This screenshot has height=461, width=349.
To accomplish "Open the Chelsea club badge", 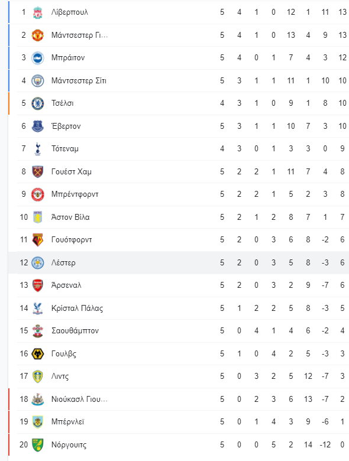I will click(x=38, y=103).
